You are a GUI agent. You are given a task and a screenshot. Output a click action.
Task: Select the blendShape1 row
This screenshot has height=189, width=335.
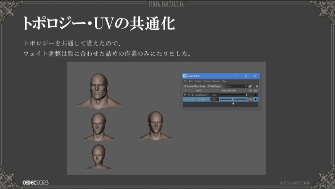[221, 95]
